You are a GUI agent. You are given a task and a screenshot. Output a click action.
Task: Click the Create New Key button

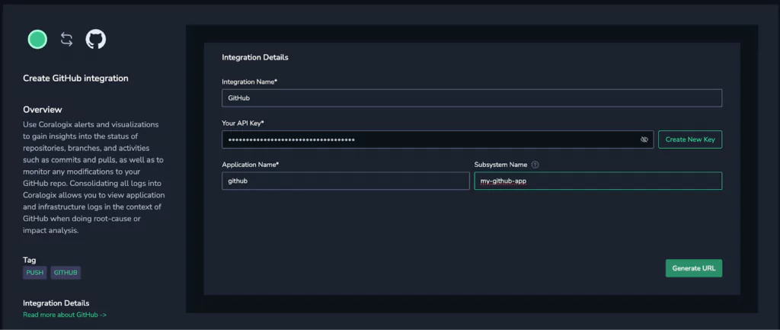coord(690,139)
